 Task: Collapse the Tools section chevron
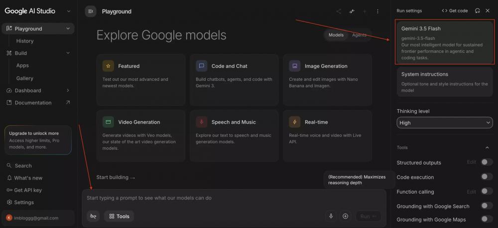pos(487,148)
